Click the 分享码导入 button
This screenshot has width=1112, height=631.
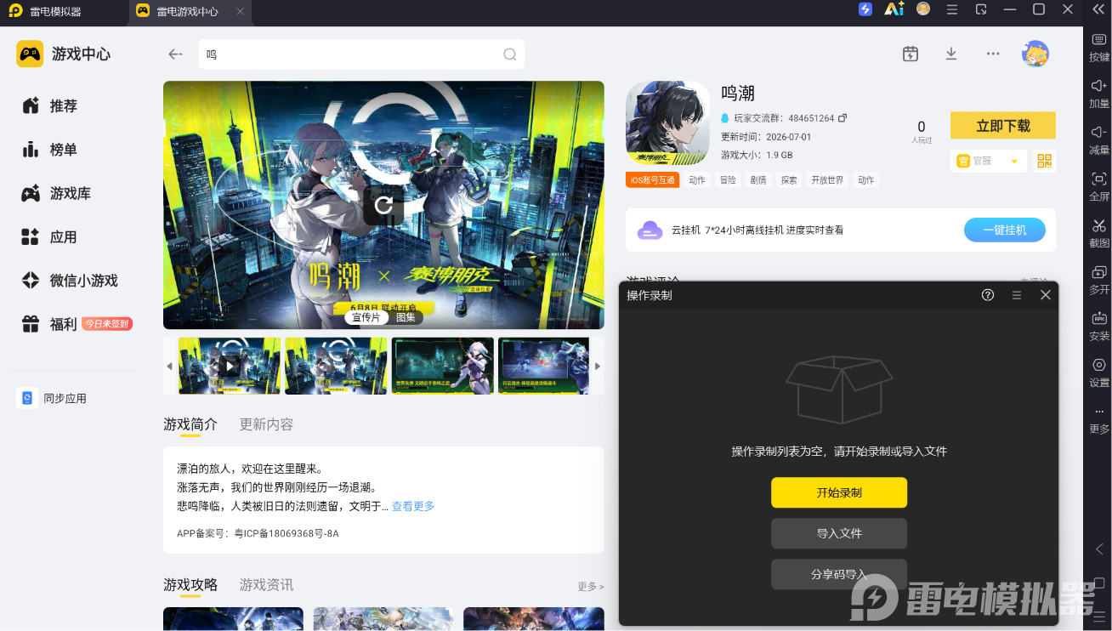point(839,574)
